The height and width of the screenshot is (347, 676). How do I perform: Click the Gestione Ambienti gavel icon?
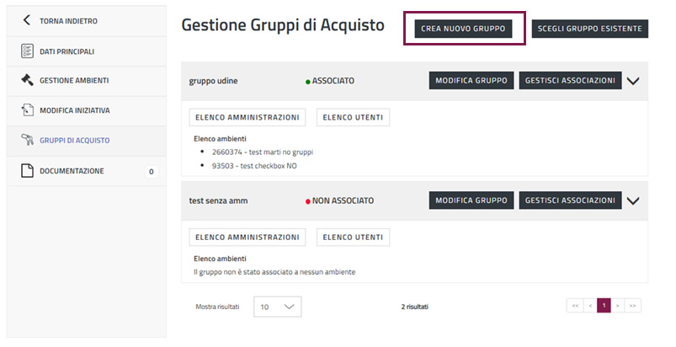26,81
